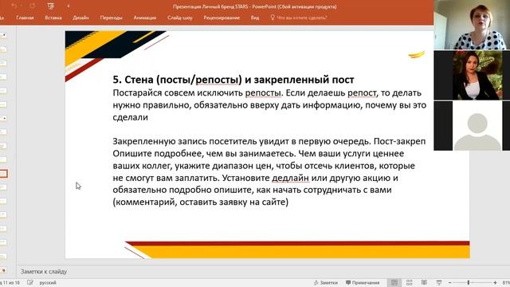This screenshot has height=287, width=510.
Task: Open the Дизайн tab
Action: [80, 18]
